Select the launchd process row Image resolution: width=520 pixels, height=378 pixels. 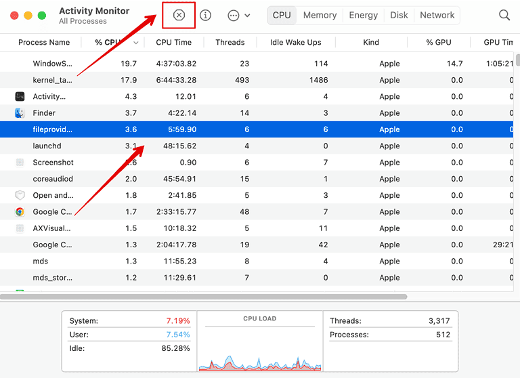tap(203, 146)
